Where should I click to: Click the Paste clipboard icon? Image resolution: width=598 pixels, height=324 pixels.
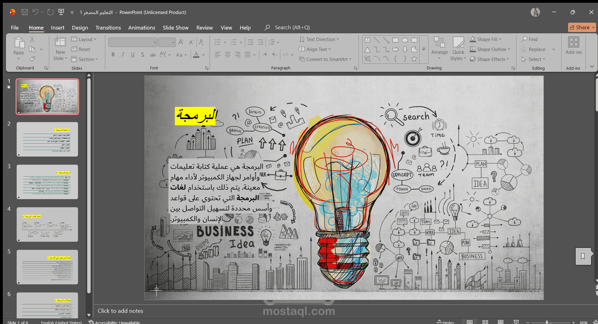[19, 43]
